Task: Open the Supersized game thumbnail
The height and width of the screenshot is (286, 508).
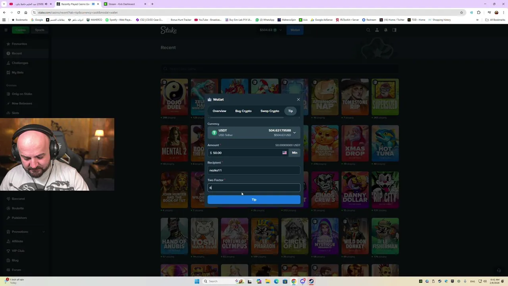Action: pos(385,97)
